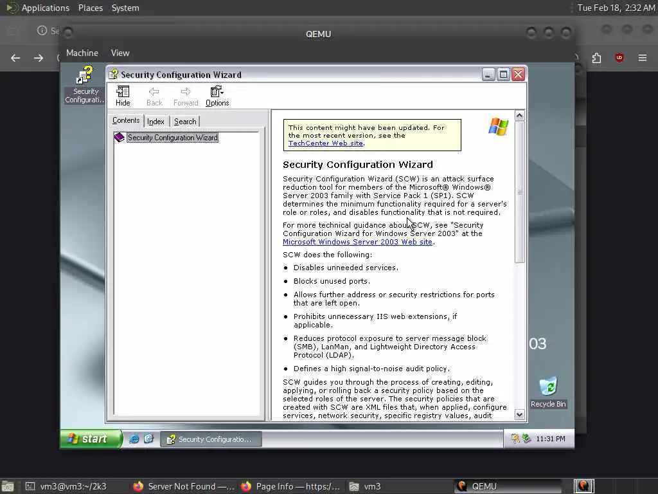Click browser back arrow behind QEMU window
The height and width of the screenshot is (494, 658).
pos(15,58)
